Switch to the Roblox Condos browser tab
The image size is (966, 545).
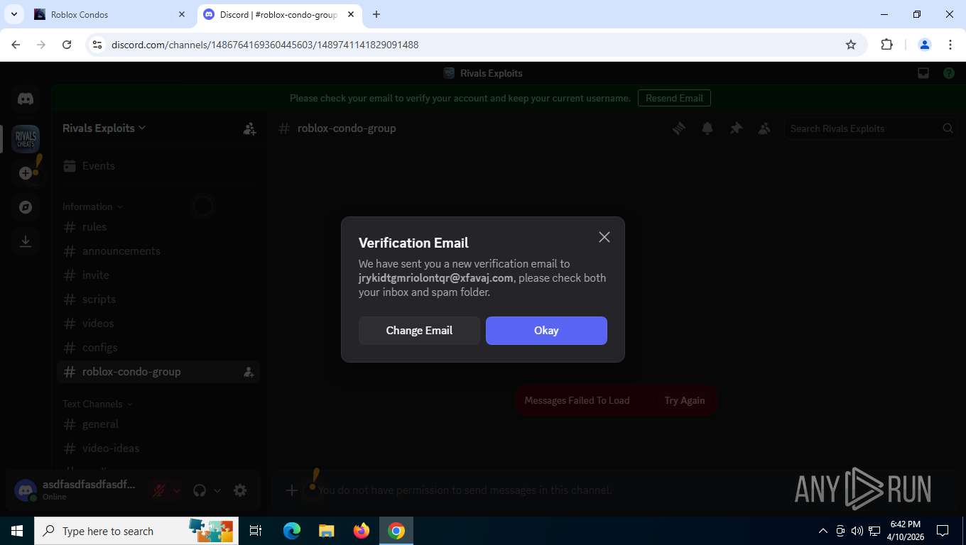(x=110, y=14)
